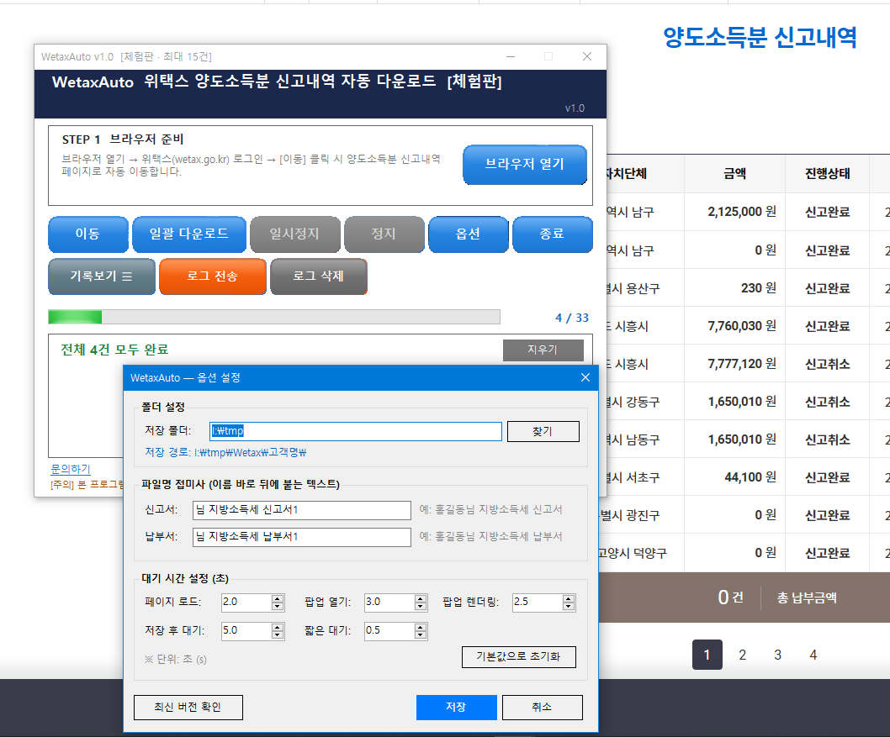This screenshot has width=890, height=737.
Task: Open 기록보기 menu button
Action: click(102, 276)
